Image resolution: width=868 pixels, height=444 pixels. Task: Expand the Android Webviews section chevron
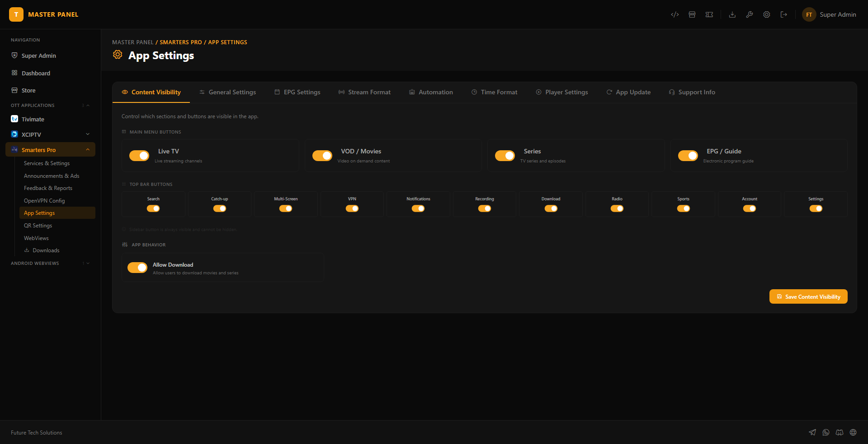pyautogui.click(x=88, y=263)
